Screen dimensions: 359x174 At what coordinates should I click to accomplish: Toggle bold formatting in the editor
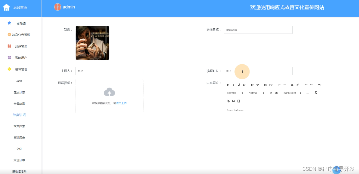(x=228, y=85)
